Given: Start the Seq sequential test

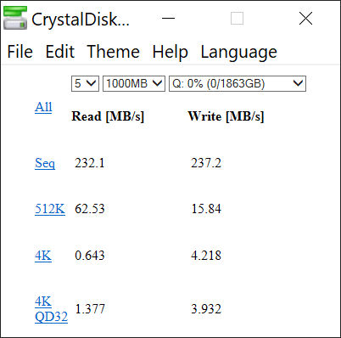Looking at the screenshot, I should tap(45, 163).
